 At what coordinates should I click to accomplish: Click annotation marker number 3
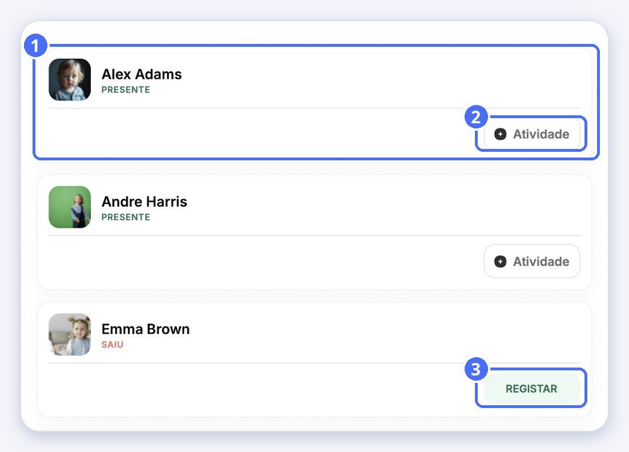(x=476, y=369)
